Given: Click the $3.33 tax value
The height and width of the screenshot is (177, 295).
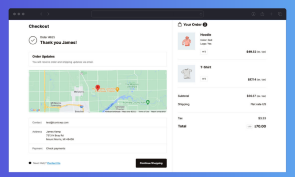Looking at the screenshot, I should 262,118.
